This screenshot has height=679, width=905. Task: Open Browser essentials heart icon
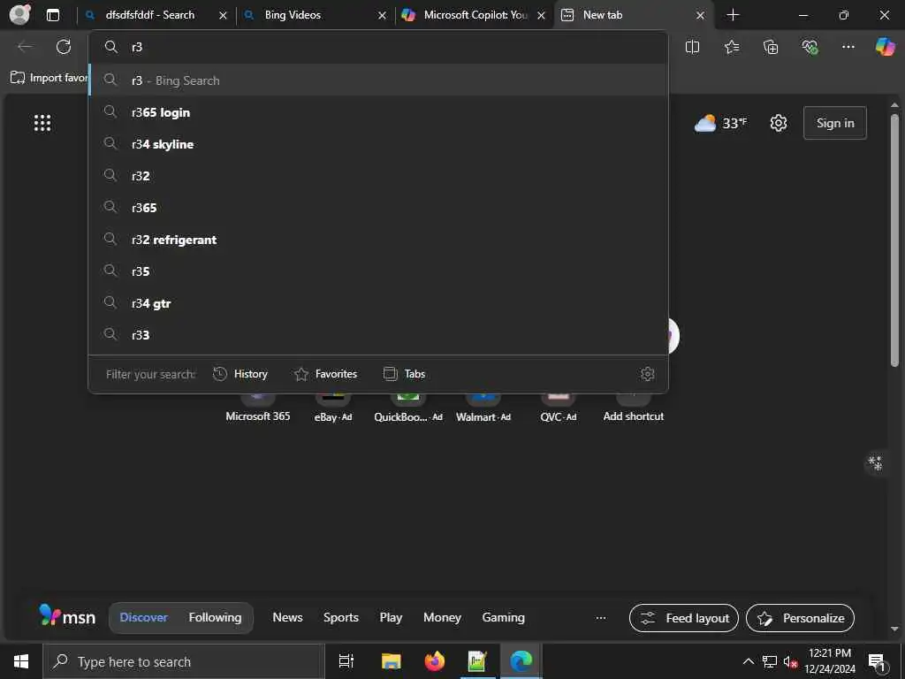pos(810,47)
